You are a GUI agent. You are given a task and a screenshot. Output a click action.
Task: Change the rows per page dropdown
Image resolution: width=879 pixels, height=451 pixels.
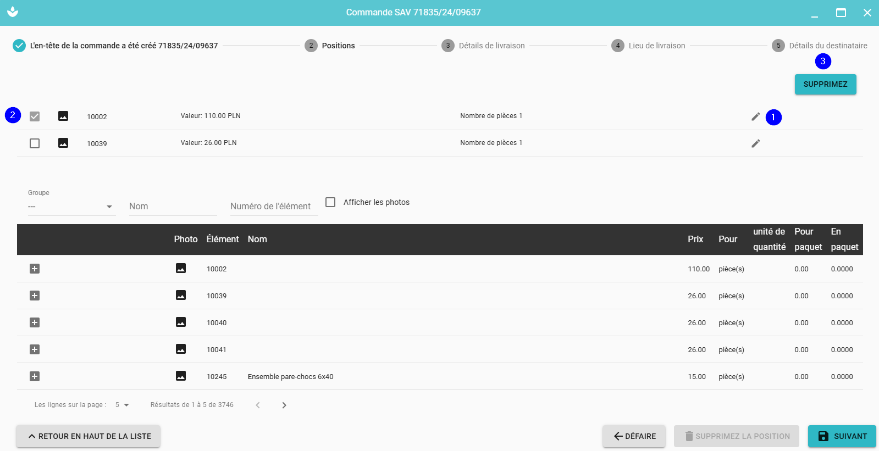tap(122, 405)
